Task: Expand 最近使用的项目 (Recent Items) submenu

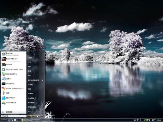Action: tap(36, 80)
